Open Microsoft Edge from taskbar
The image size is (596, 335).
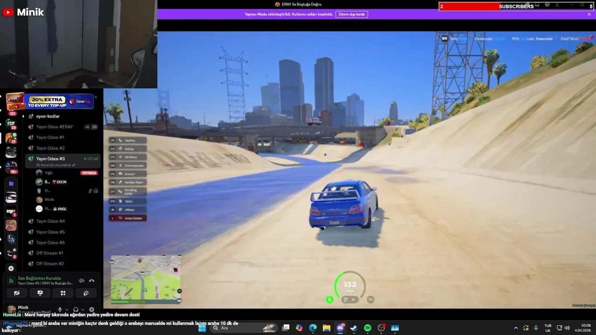[313, 328]
